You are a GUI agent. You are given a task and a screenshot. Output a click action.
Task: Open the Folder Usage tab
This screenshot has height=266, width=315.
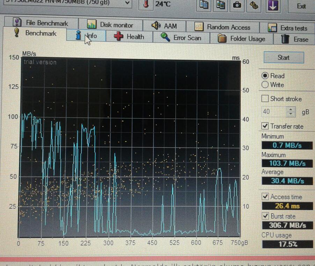coord(242,39)
